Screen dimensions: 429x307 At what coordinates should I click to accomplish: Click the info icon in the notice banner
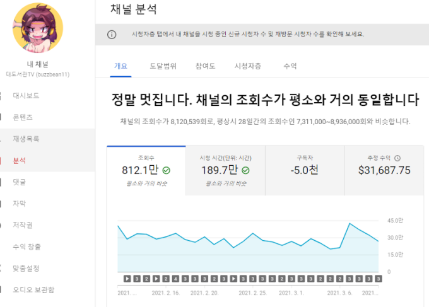(x=112, y=35)
